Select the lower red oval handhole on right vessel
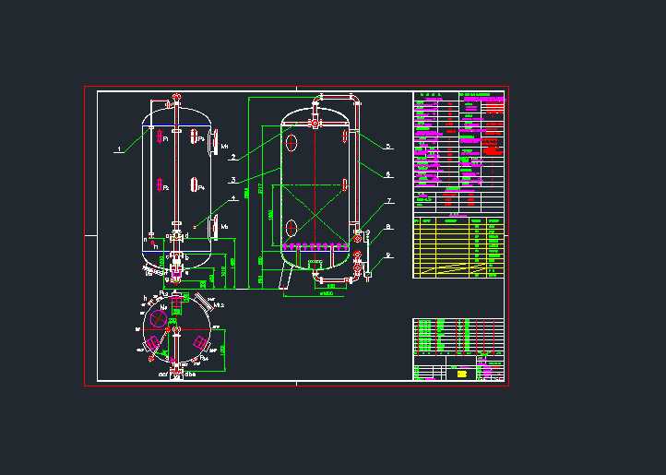The image size is (666, 475). tap(291, 229)
